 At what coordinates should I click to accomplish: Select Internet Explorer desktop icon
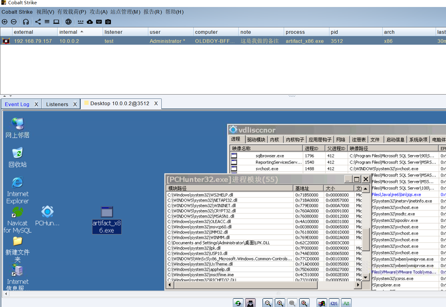[x=18, y=190]
